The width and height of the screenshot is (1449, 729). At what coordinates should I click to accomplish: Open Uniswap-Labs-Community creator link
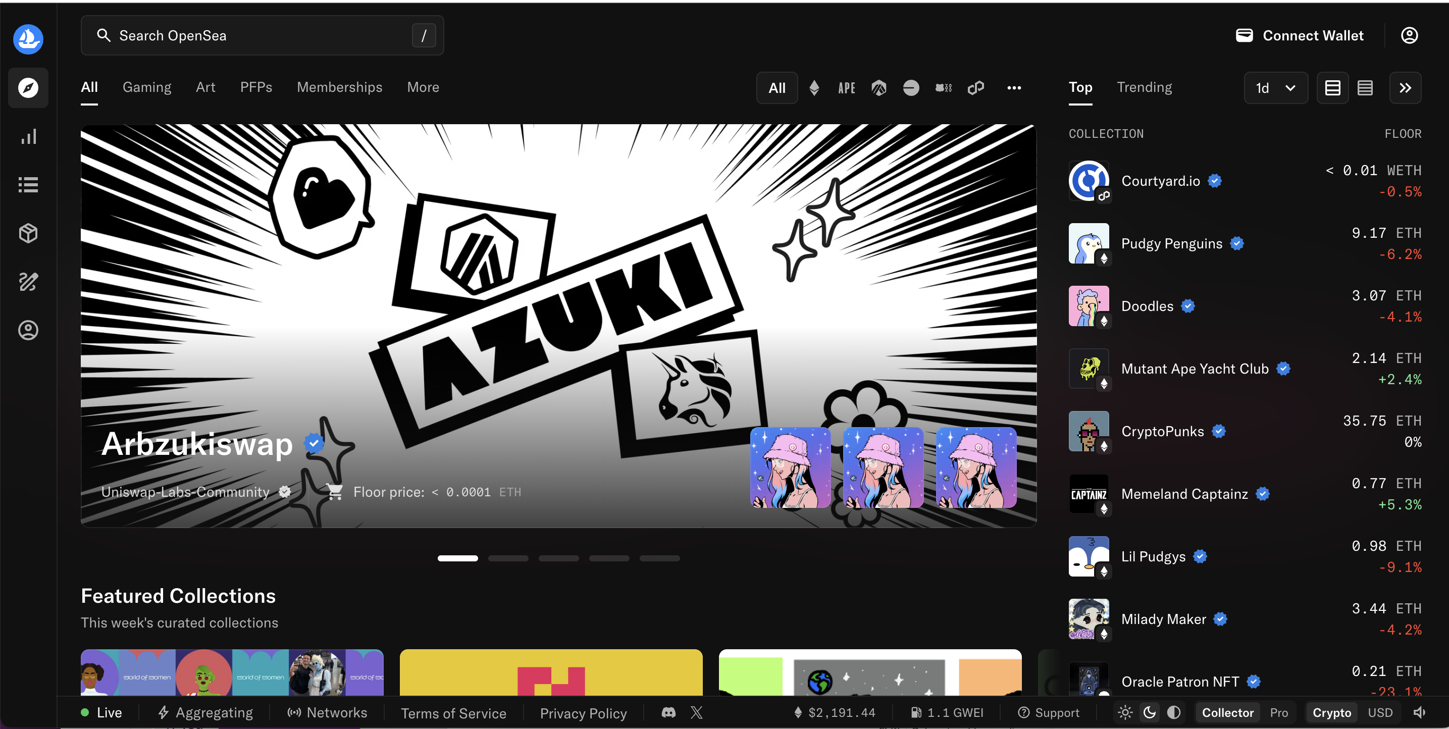(185, 492)
